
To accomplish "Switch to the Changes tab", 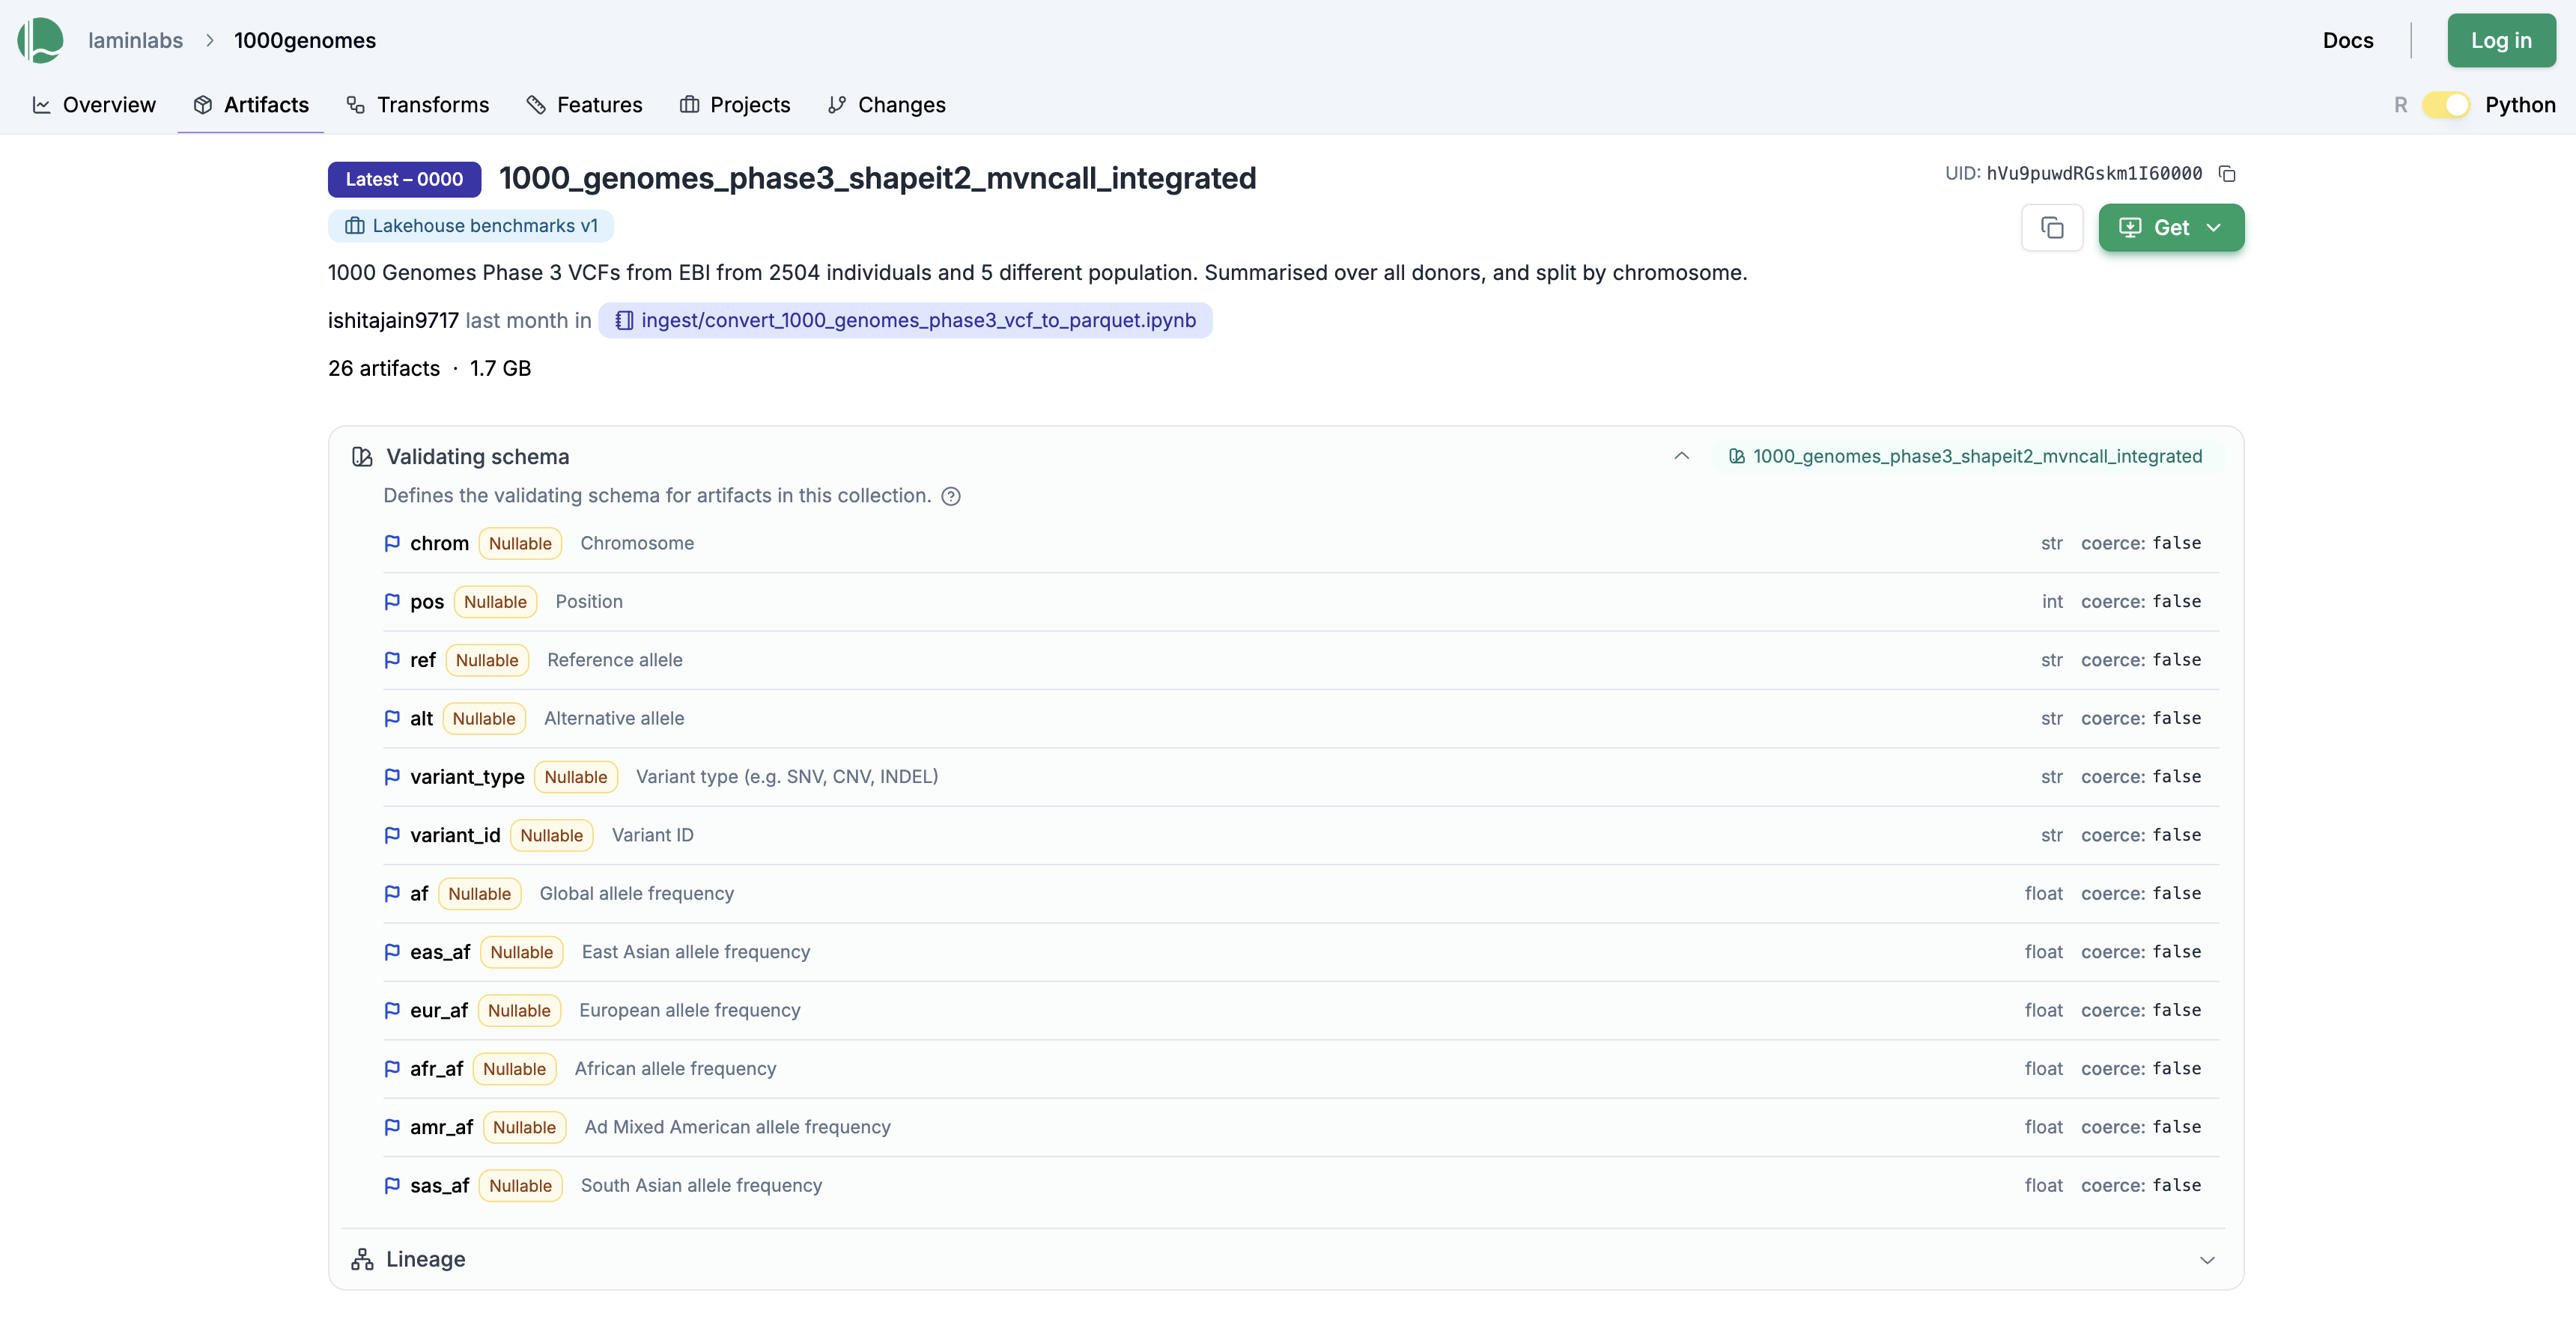I will pyautogui.click(x=886, y=105).
